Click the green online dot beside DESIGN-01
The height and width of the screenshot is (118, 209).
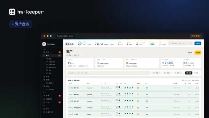pos(70,108)
